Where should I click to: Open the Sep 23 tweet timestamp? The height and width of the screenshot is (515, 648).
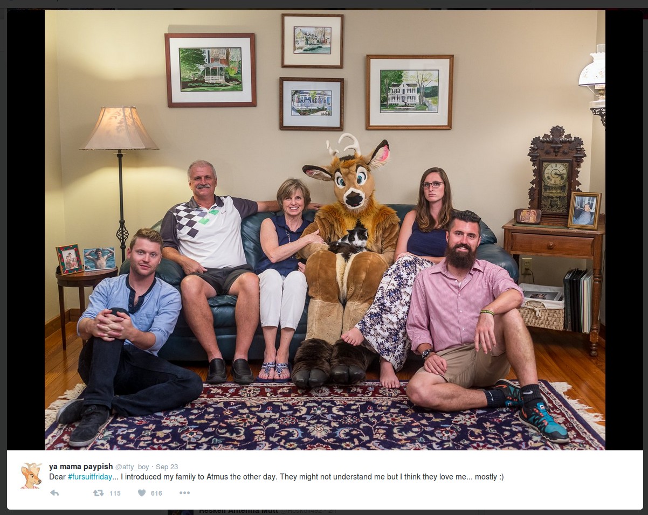click(x=167, y=467)
